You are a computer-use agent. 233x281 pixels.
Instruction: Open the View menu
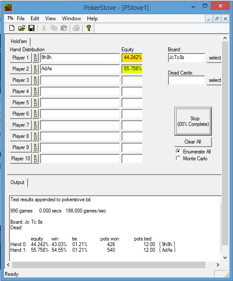point(50,19)
